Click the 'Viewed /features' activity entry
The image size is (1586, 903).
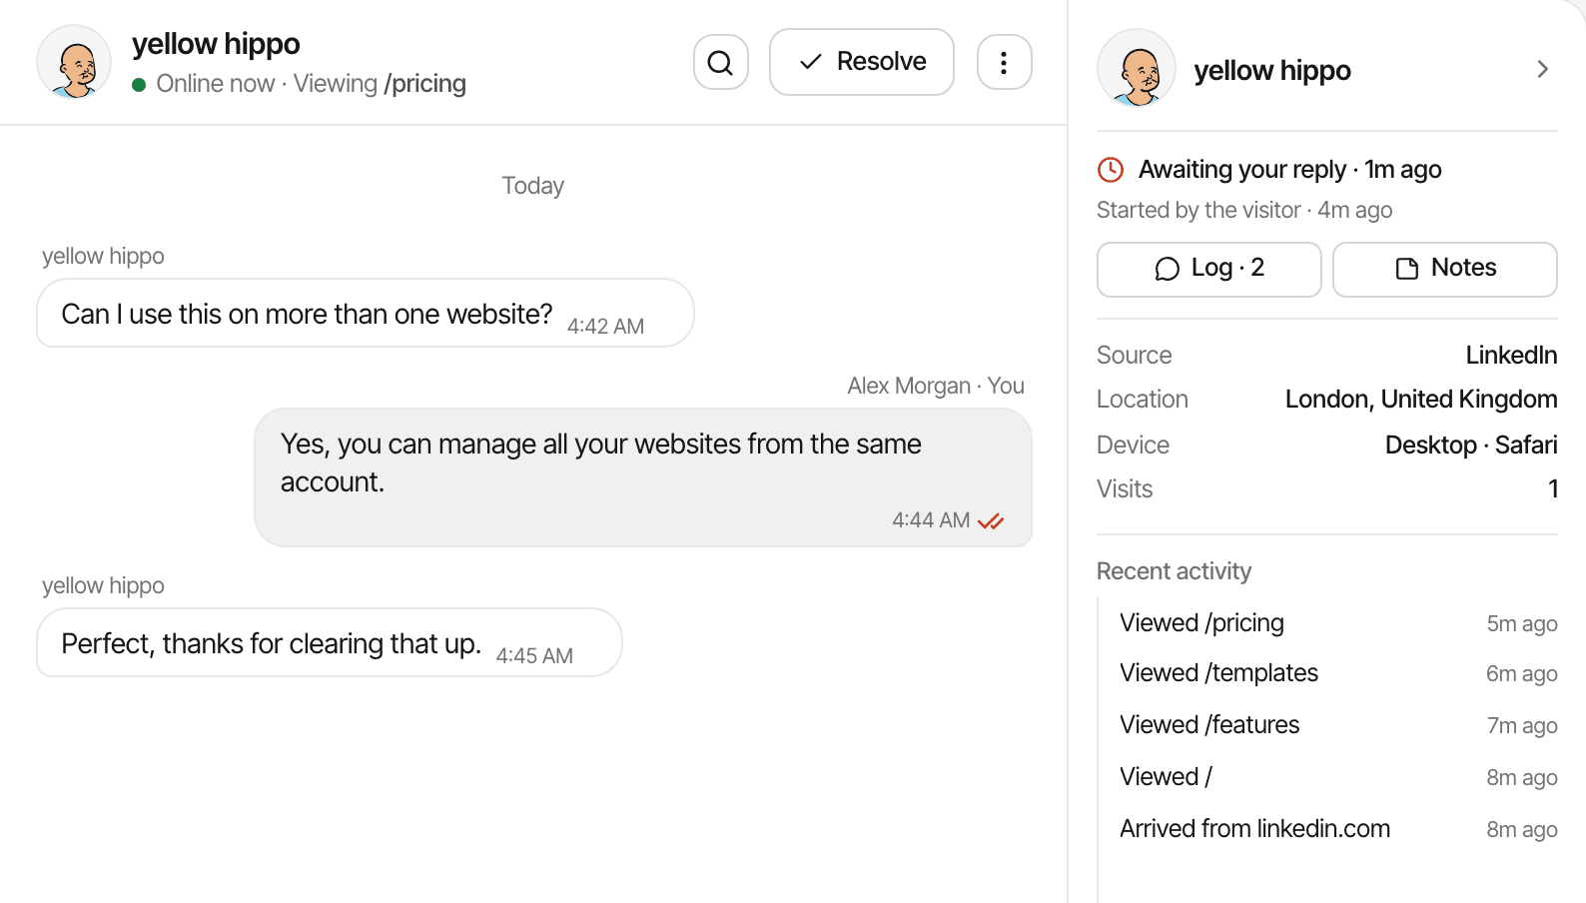click(x=1338, y=725)
